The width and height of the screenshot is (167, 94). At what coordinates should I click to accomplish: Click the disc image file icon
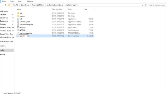coord(18,36)
